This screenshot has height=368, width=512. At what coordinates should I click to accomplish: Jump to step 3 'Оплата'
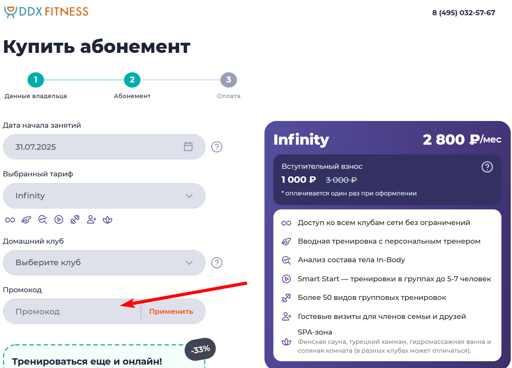[x=228, y=80]
